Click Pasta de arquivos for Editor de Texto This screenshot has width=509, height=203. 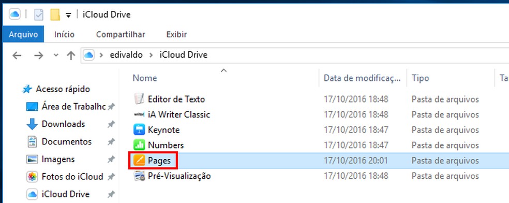pyautogui.click(x=445, y=99)
